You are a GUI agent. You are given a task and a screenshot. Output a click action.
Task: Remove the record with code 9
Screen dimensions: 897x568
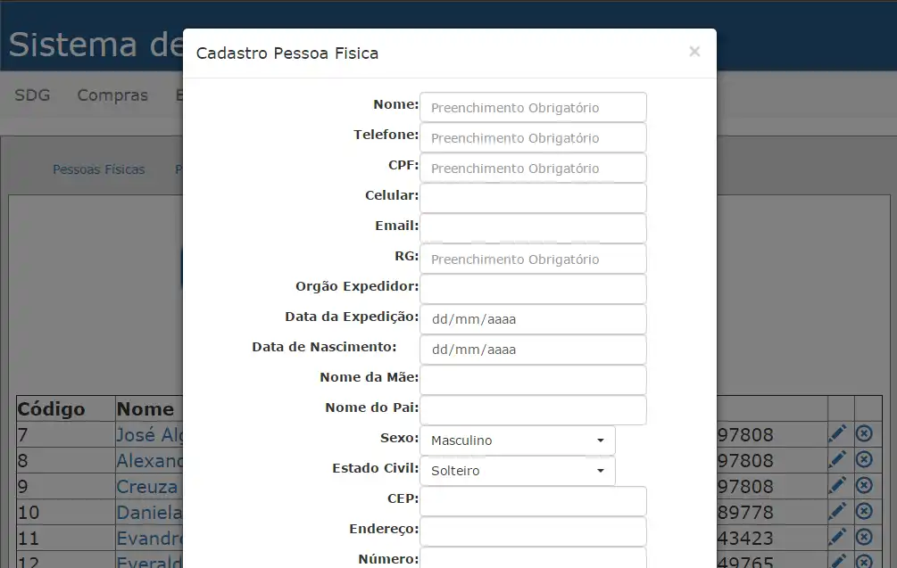point(864,486)
